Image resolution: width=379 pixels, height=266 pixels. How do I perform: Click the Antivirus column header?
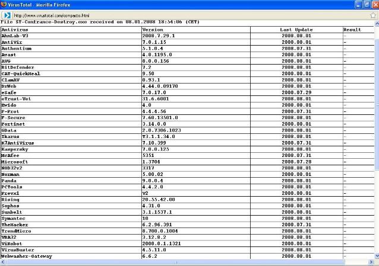(15, 30)
